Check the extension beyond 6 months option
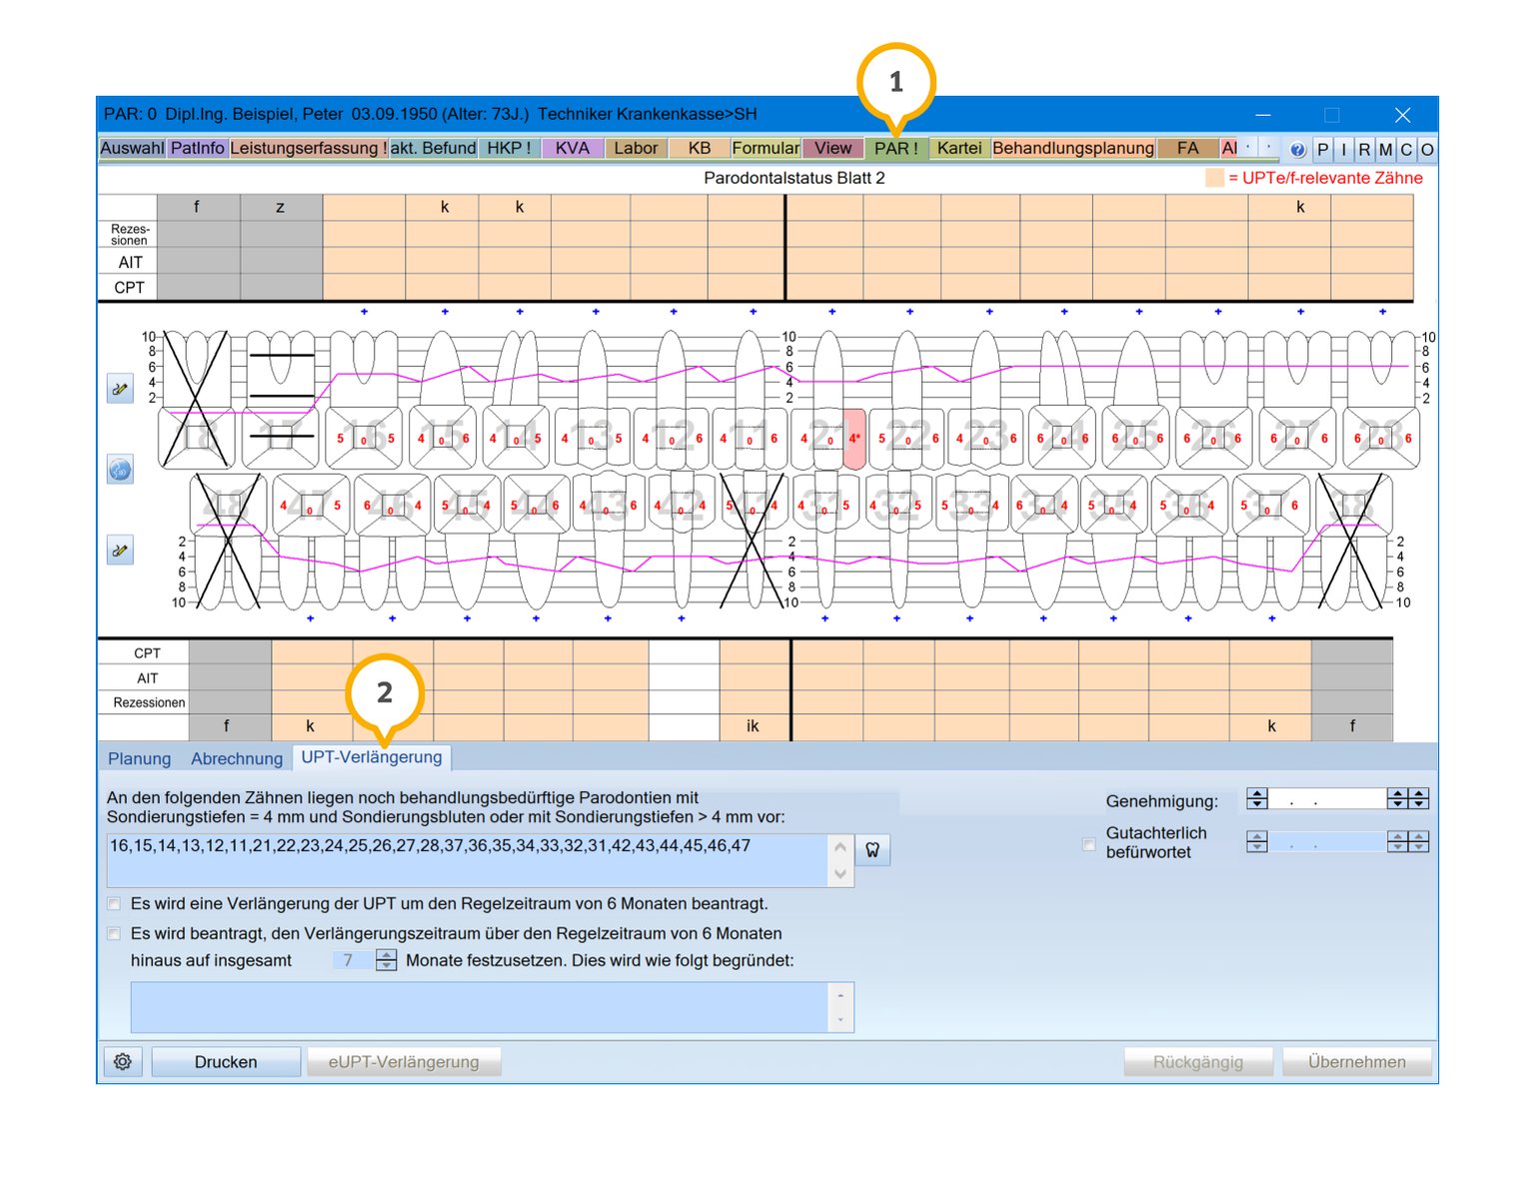 click(114, 933)
